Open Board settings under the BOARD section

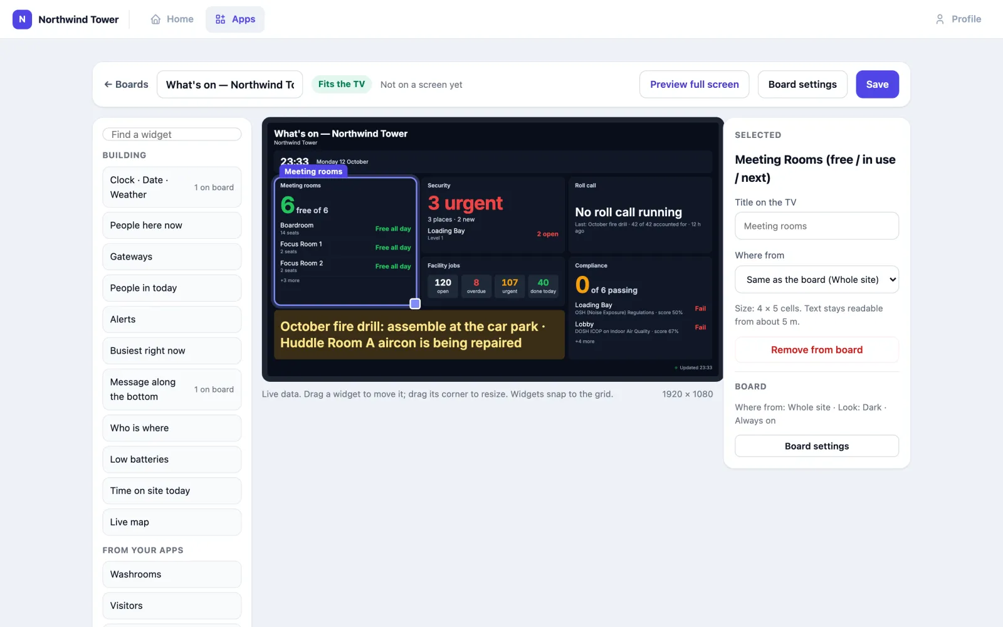pyautogui.click(x=816, y=446)
